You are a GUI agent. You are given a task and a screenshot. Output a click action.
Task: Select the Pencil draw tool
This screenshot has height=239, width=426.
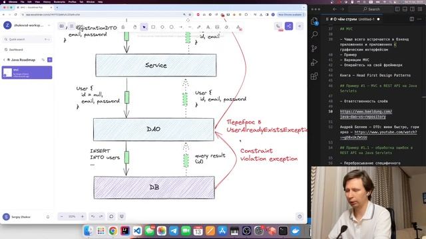pos(199,27)
